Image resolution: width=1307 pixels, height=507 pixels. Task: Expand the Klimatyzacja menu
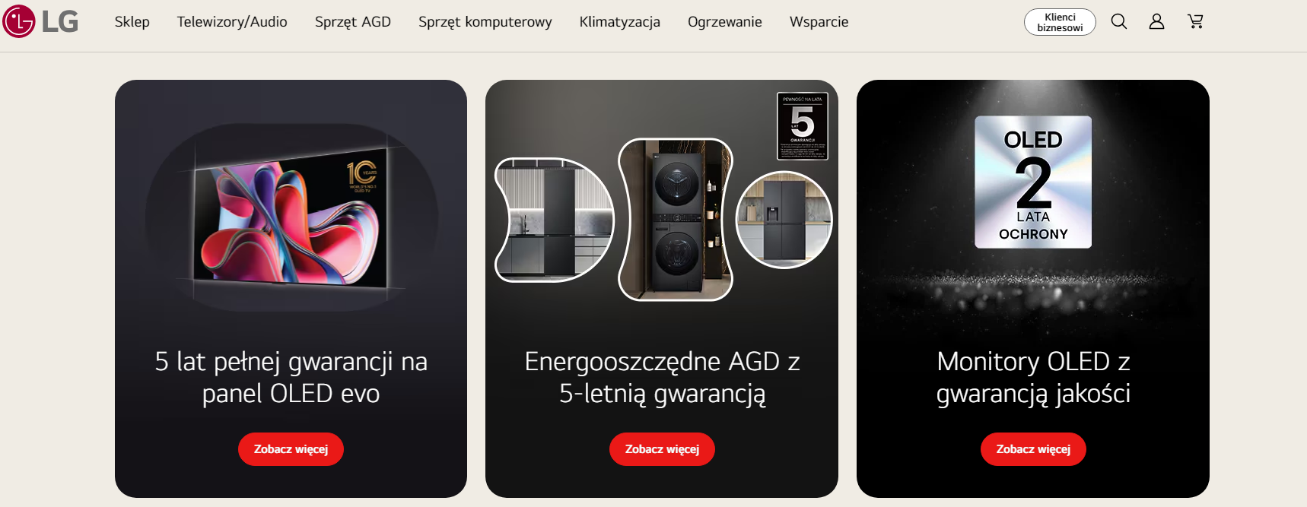pos(620,22)
